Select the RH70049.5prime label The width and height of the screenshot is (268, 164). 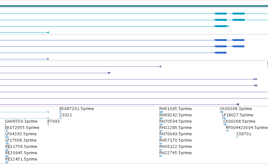coord(175,134)
